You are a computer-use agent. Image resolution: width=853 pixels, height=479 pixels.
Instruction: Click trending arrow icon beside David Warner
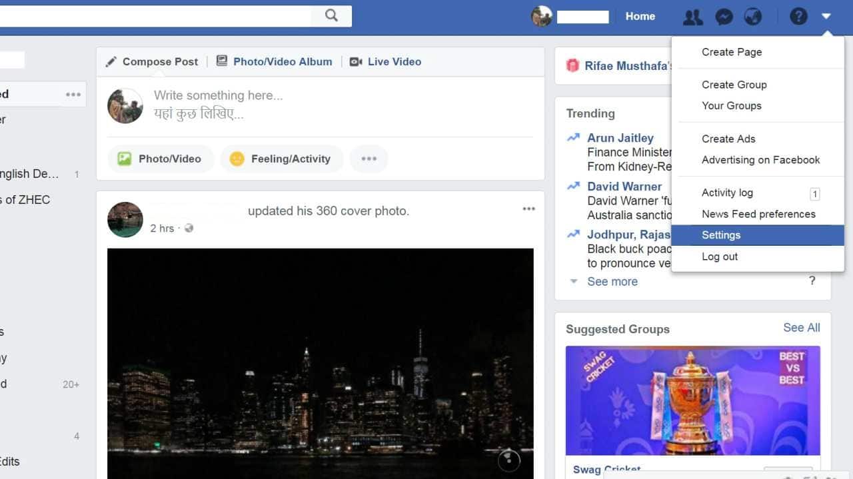[x=573, y=187]
